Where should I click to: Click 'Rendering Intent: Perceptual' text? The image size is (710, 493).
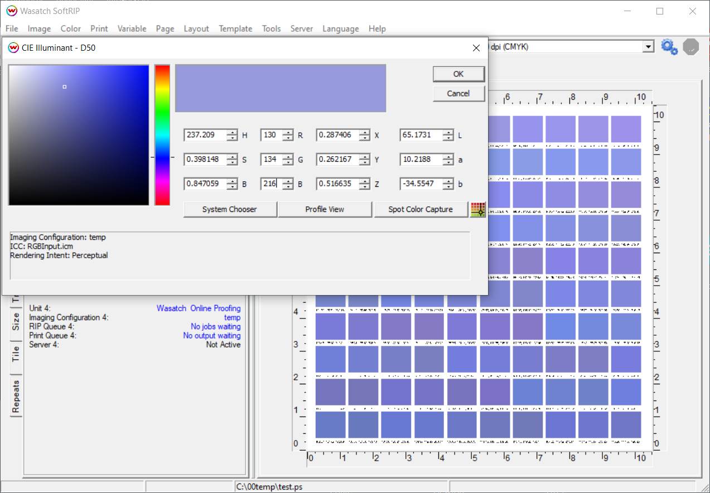coord(59,255)
